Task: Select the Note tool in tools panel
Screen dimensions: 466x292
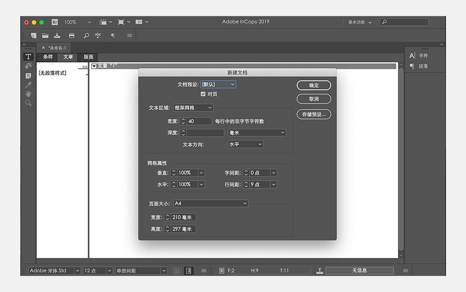Action: (29, 76)
